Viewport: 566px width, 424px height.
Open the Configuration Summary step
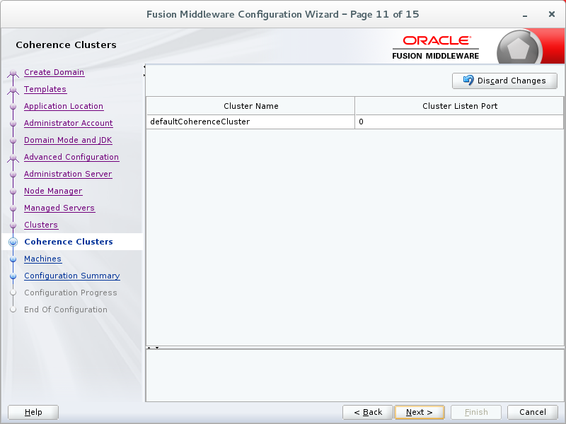72,276
